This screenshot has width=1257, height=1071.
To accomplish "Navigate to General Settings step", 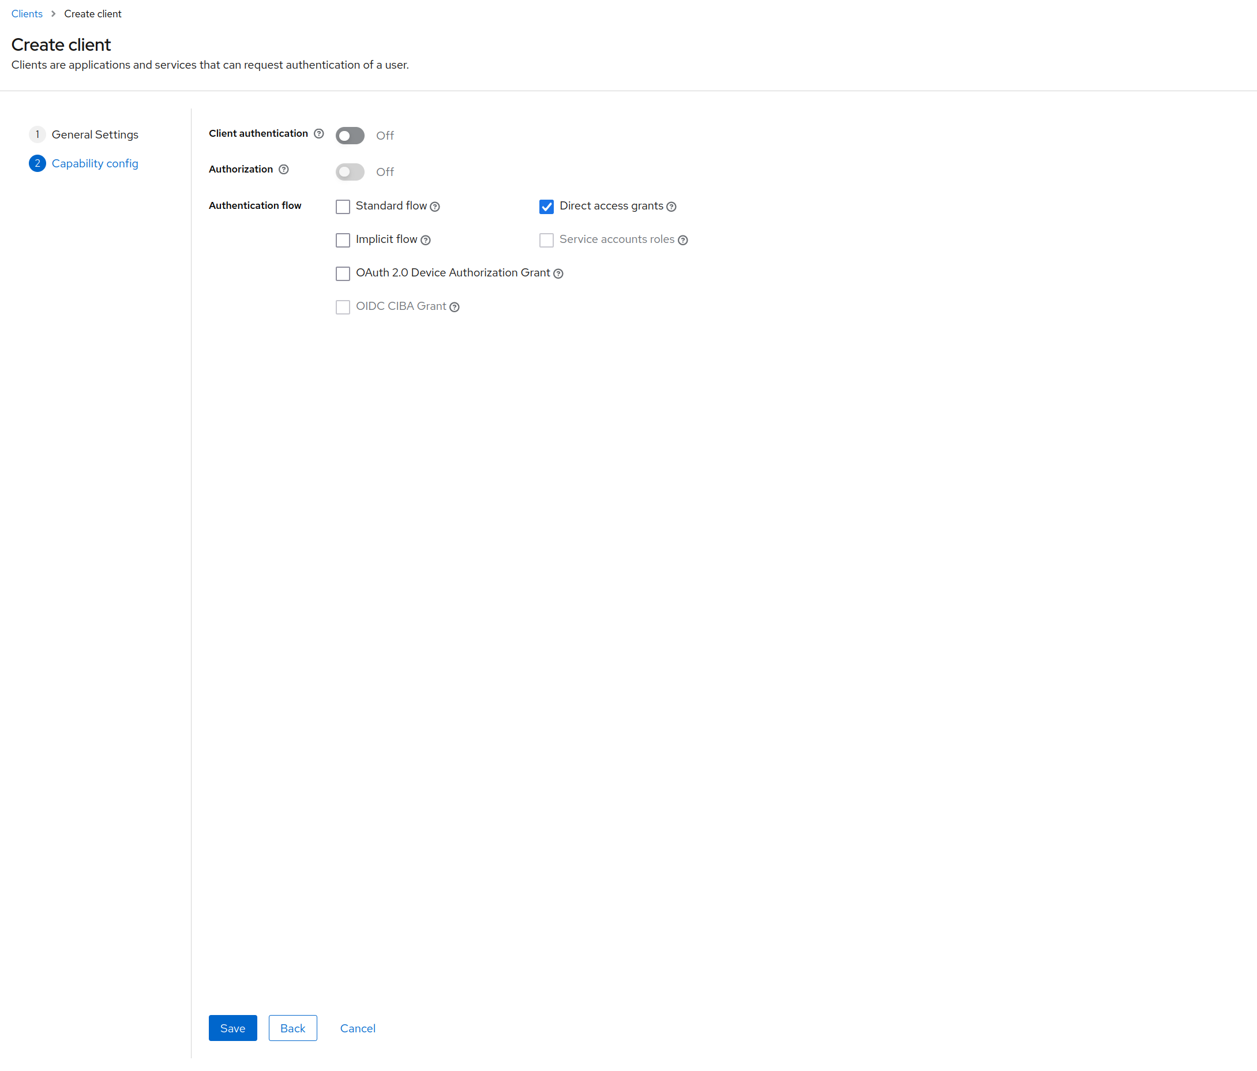I will point(95,134).
